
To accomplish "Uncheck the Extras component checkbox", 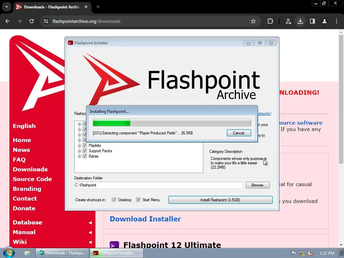I will click(85, 156).
